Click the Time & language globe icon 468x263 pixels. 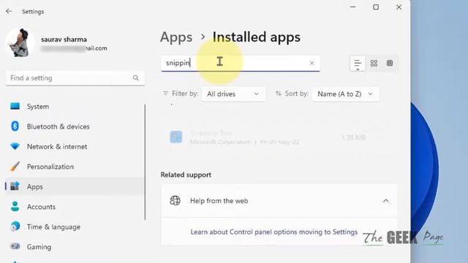click(x=15, y=226)
